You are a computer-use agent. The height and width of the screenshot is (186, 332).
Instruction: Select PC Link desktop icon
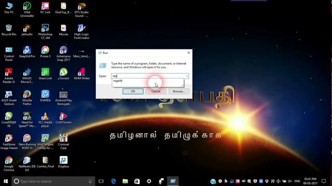(x=45, y=8)
